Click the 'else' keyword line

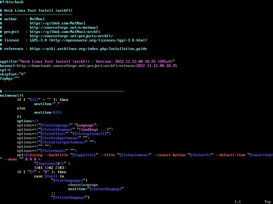pyautogui.click(x=21, y=108)
